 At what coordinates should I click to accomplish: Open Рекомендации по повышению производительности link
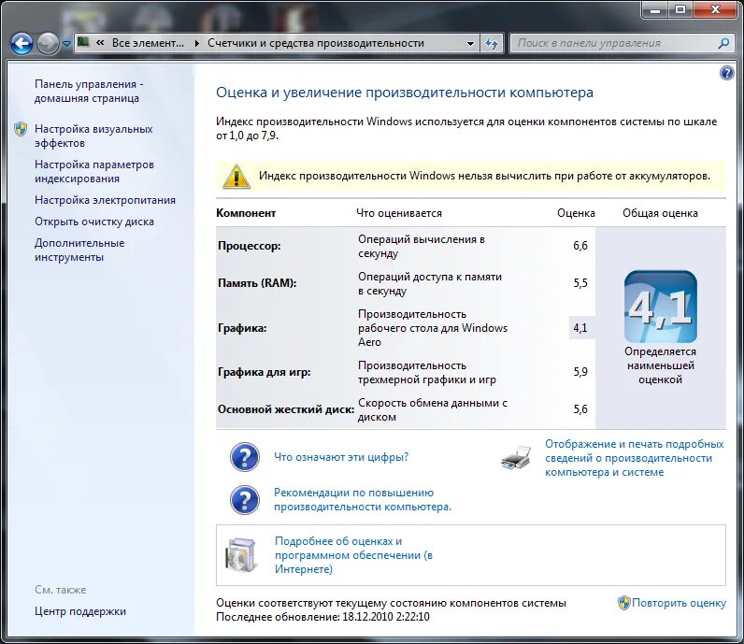pyautogui.click(x=363, y=500)
